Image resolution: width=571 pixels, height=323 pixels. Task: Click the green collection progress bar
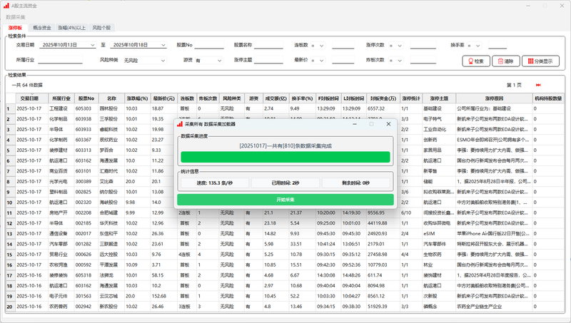coord(285,158)
